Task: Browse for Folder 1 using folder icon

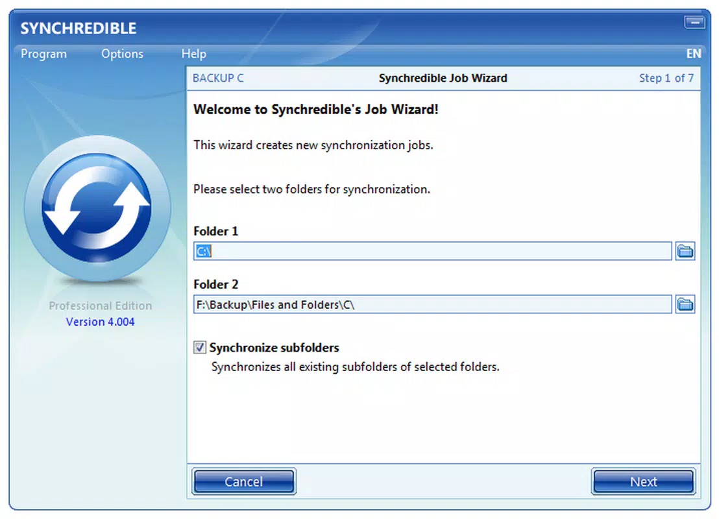Action: pos(685,251)
